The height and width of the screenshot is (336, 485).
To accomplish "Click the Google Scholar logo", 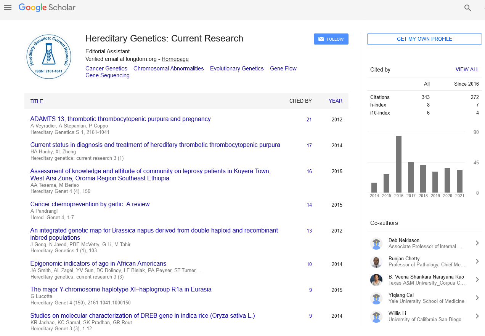I will [47, 8].
